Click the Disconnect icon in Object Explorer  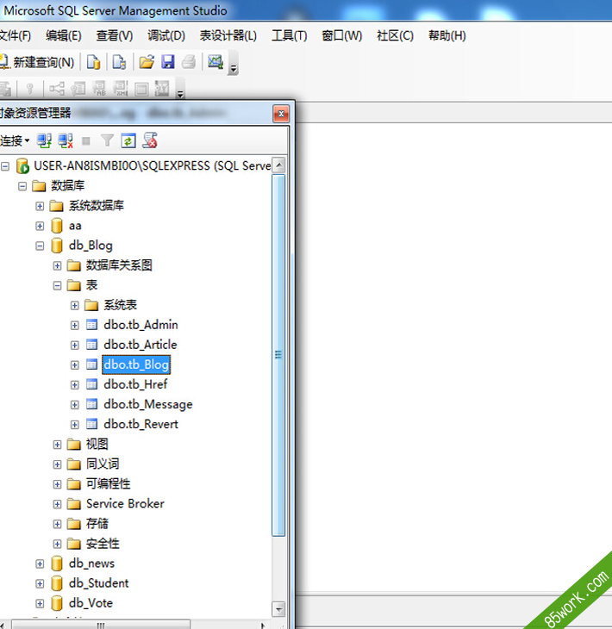pos(66,140)
